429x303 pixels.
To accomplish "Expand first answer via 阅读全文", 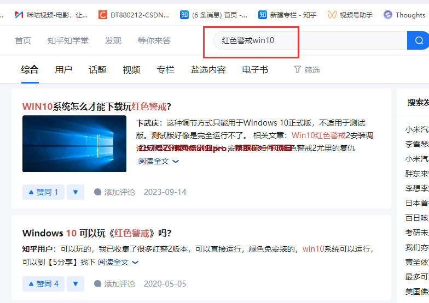I will 158,161.
